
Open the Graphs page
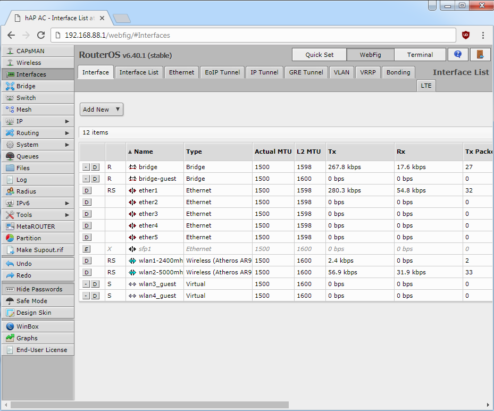(38, 338)
